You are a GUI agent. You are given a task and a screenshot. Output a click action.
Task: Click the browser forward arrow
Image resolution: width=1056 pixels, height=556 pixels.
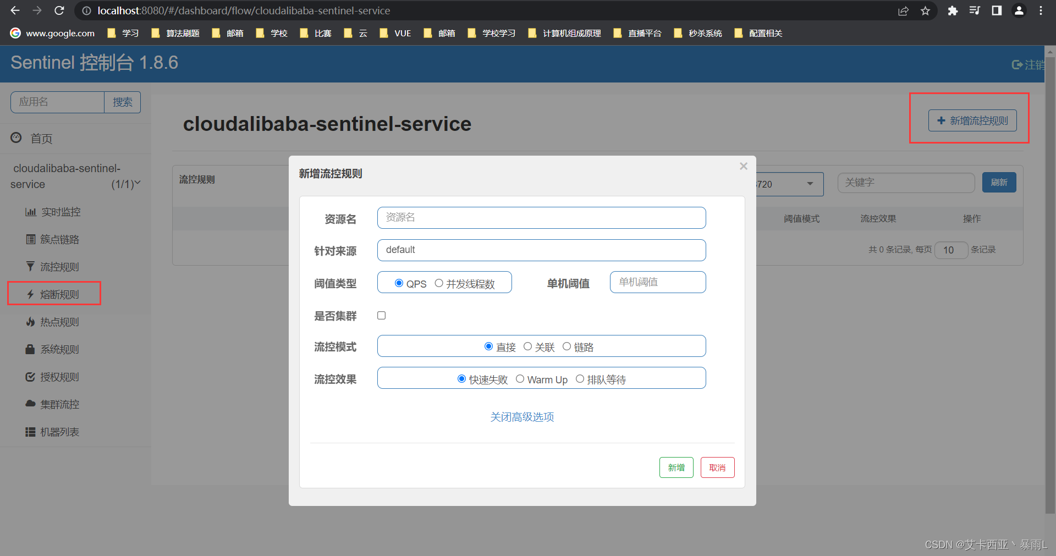tap(37, 10)
